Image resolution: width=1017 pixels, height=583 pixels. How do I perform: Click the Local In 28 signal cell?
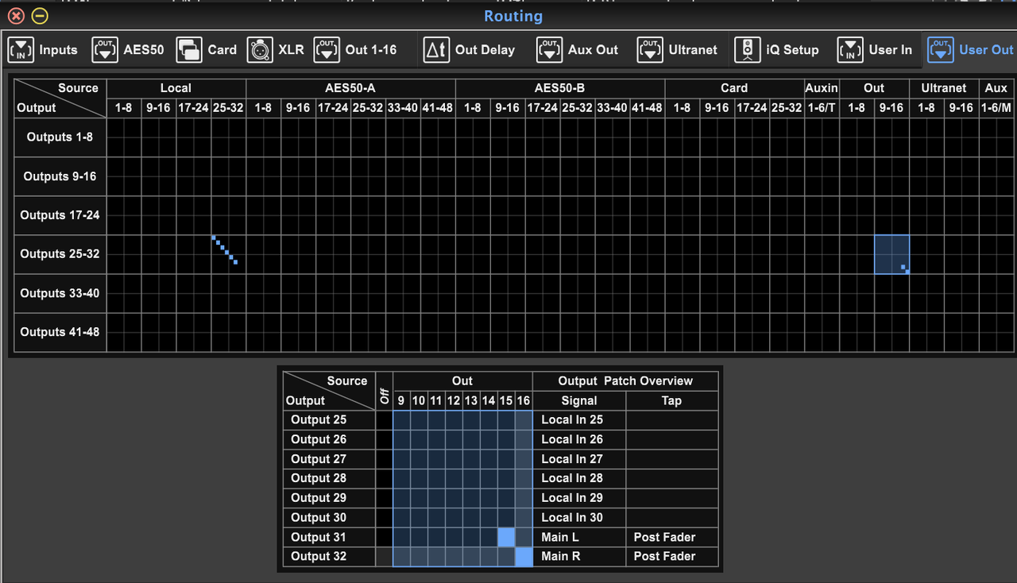579,478
